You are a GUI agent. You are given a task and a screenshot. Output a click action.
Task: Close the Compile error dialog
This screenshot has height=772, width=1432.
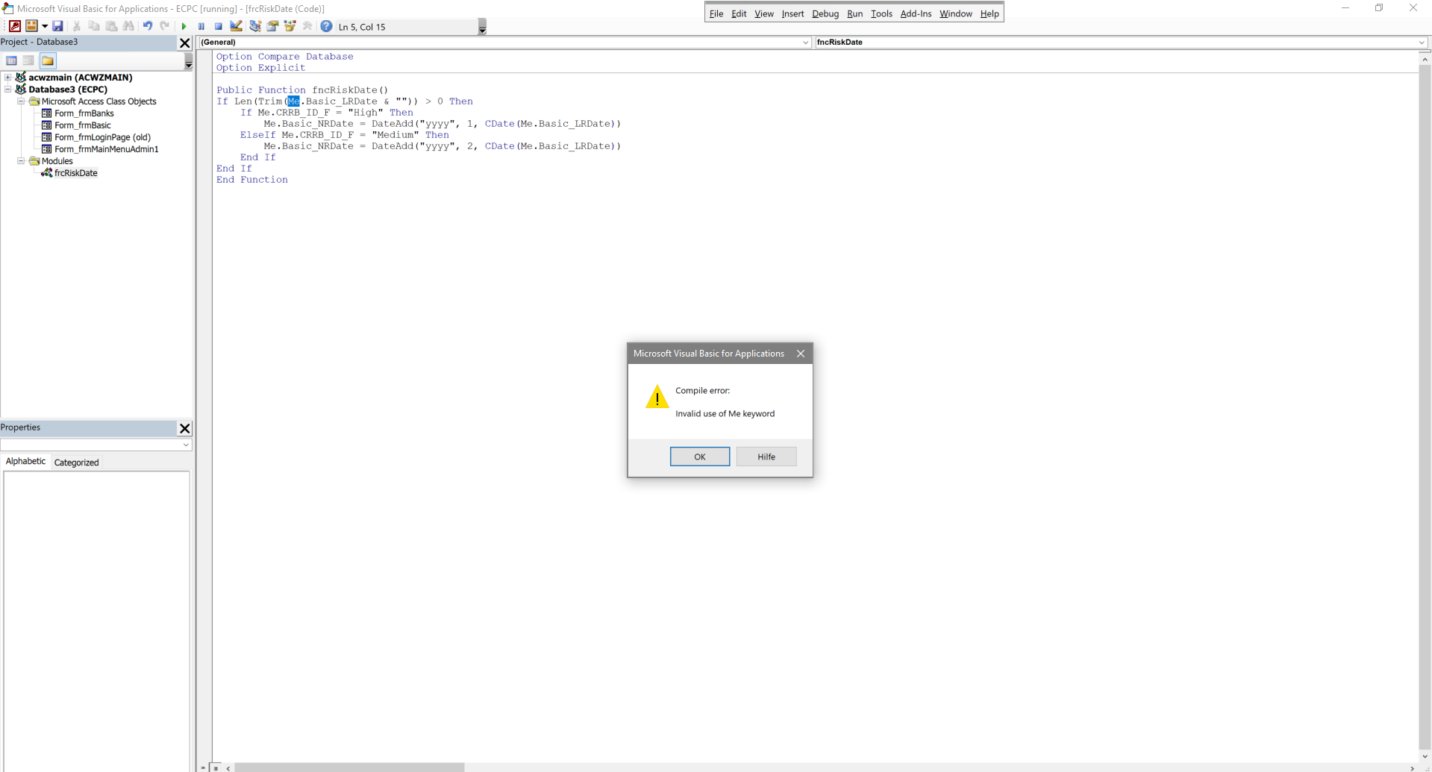(801, 354)
